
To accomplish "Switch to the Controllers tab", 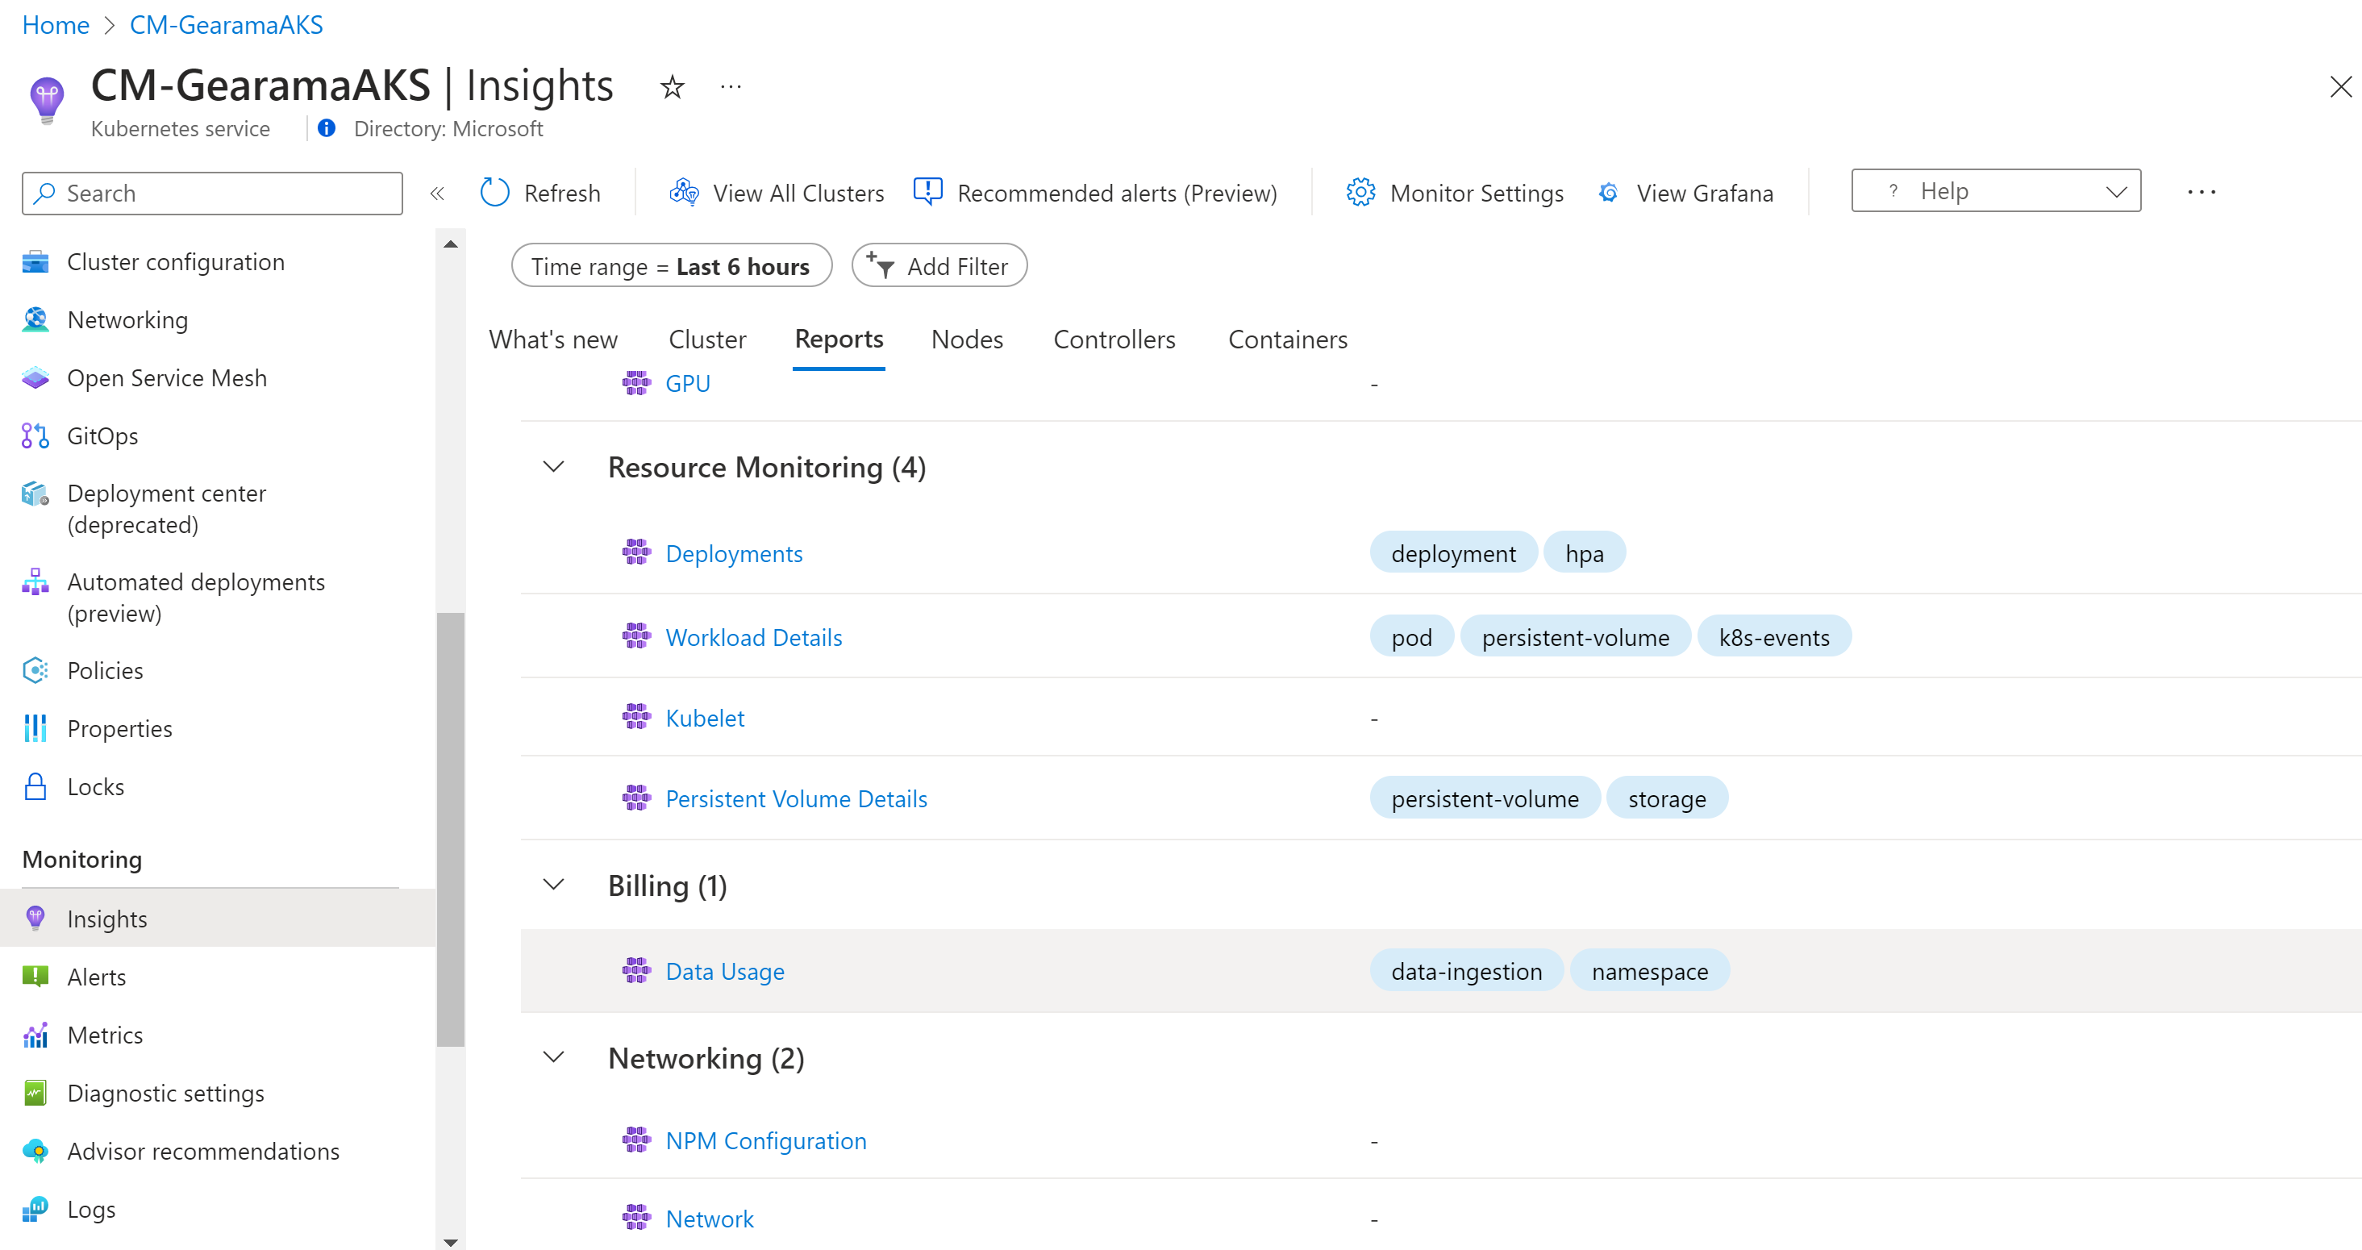I will tap(1114, 340).
